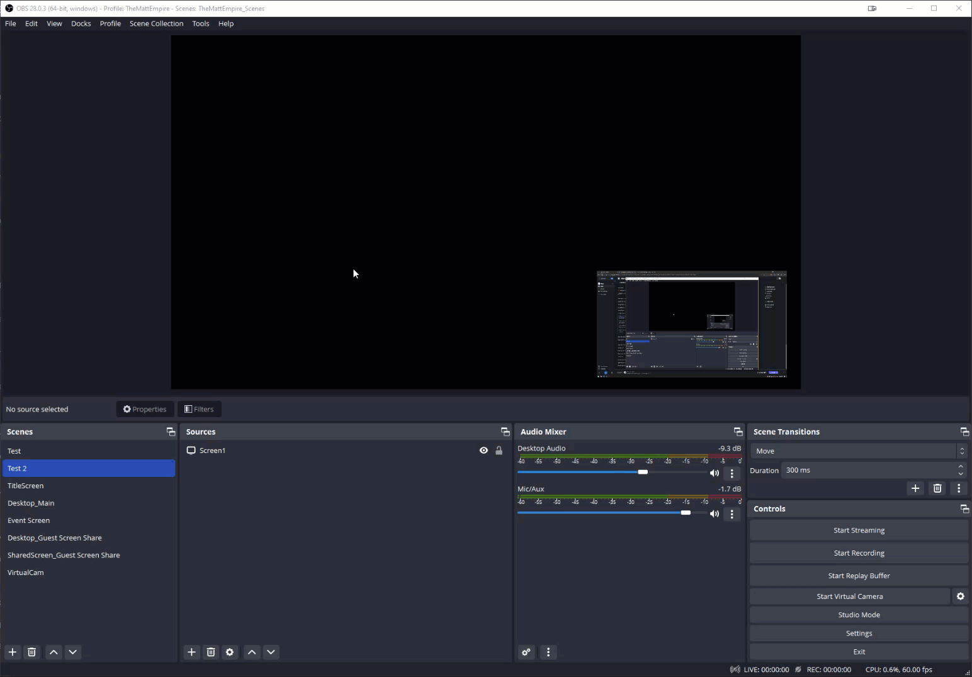Add a new source with plus icon

[191, 652]
